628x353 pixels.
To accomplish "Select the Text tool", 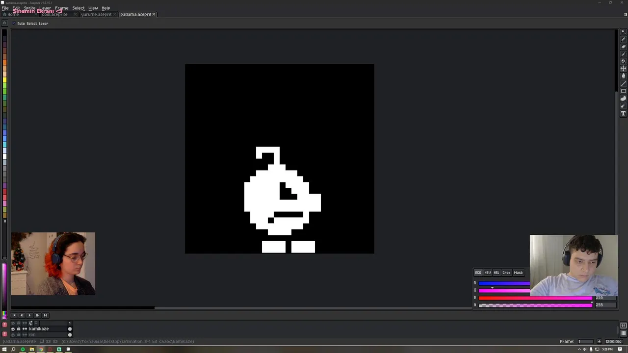I will (x=623, y=113).
